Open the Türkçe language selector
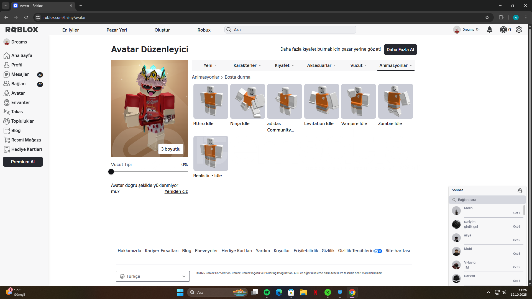 pos(153,276)
